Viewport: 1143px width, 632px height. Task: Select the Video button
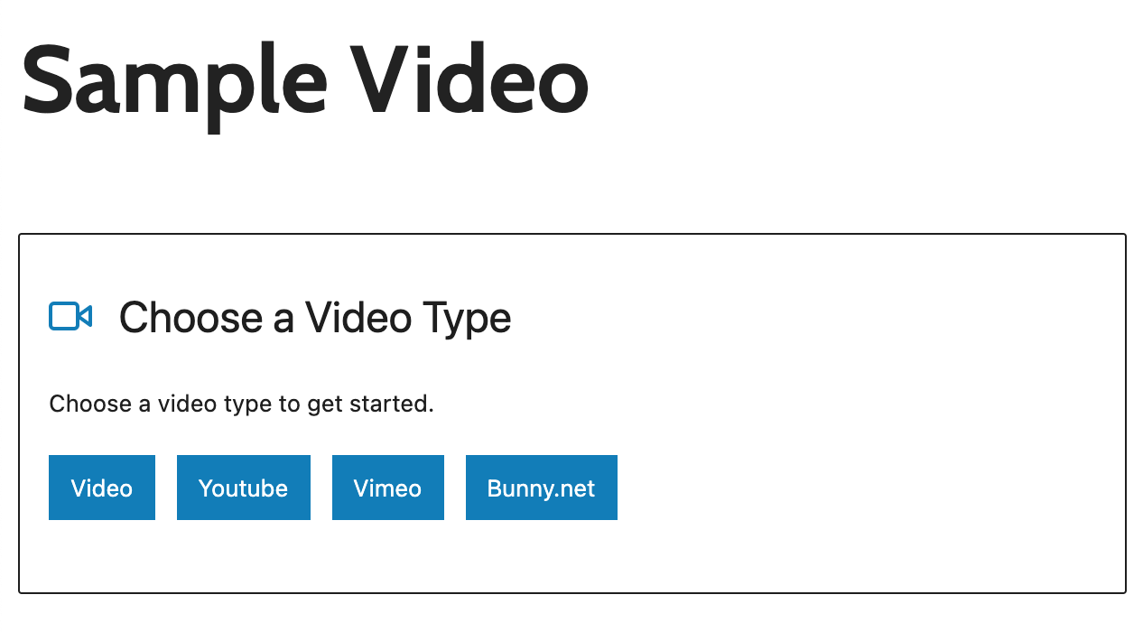coord(102,488)
